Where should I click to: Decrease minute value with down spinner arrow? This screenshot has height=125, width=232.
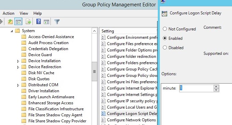(216, 90)
